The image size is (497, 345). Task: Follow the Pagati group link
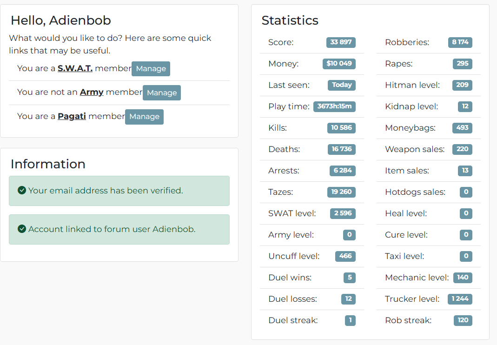tap(72, 116)
